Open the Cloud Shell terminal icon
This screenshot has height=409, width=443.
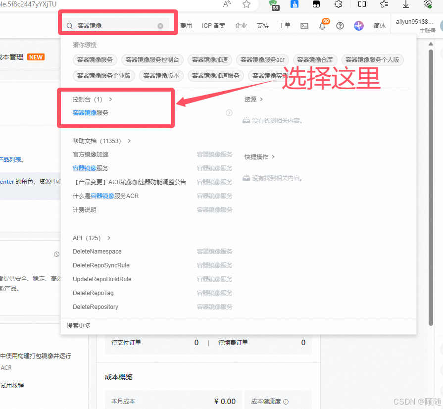click(304, 26)
